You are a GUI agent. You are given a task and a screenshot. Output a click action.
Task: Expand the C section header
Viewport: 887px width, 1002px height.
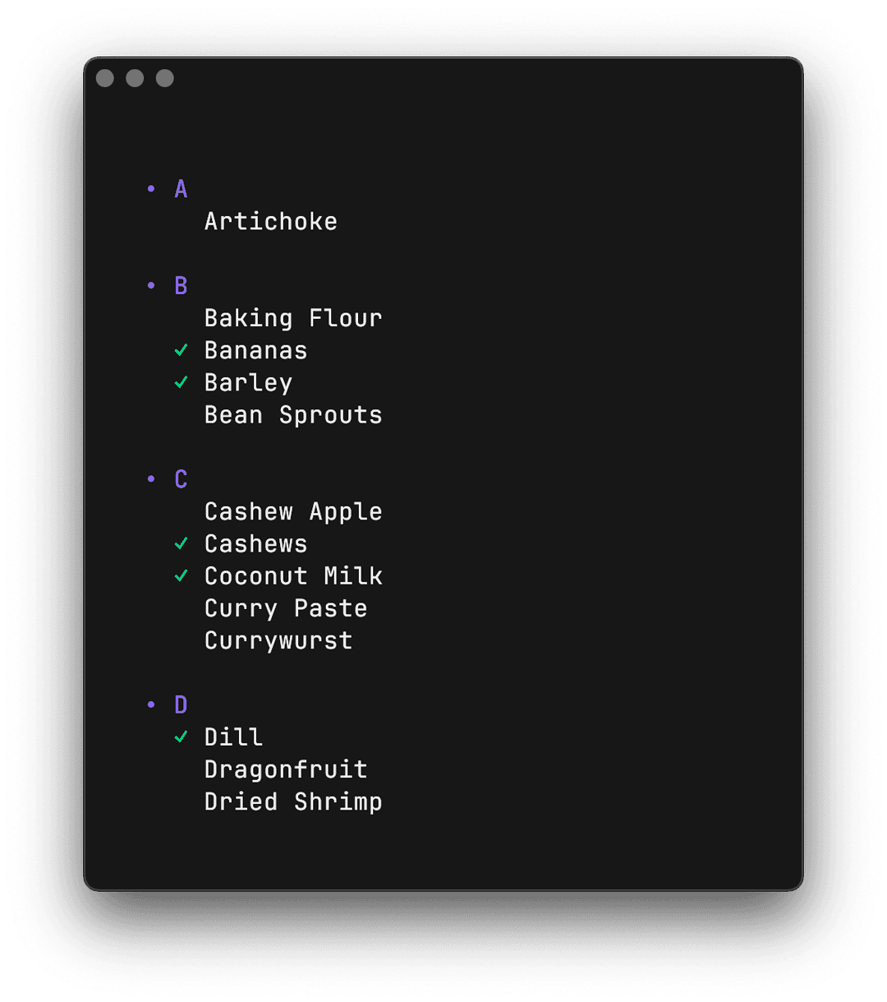(x=182, y=479)
